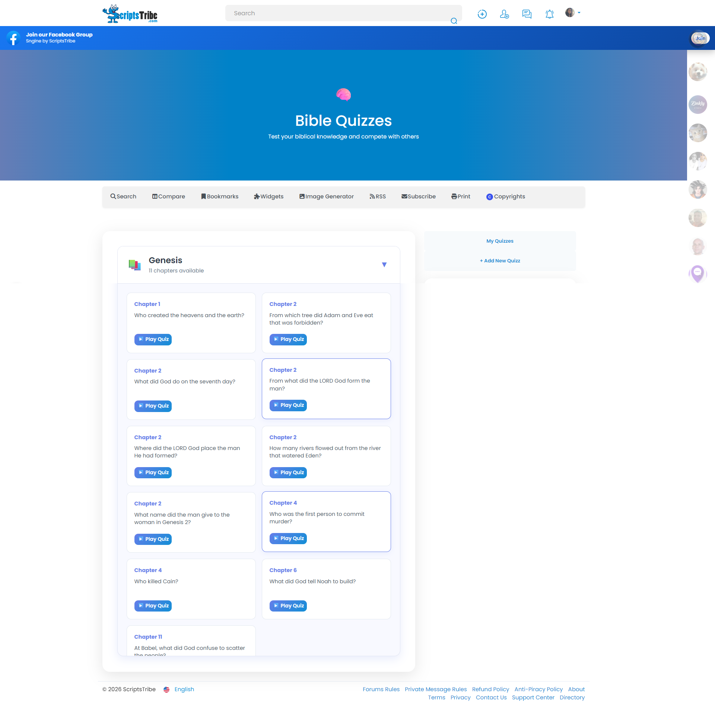
Task: Open the chat messages icon
Action: coord(527,14)
